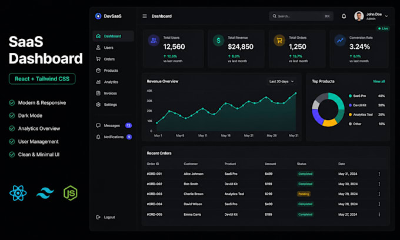Open Products in the sidebar
This screenshot has width=400, height=240.
113,71
